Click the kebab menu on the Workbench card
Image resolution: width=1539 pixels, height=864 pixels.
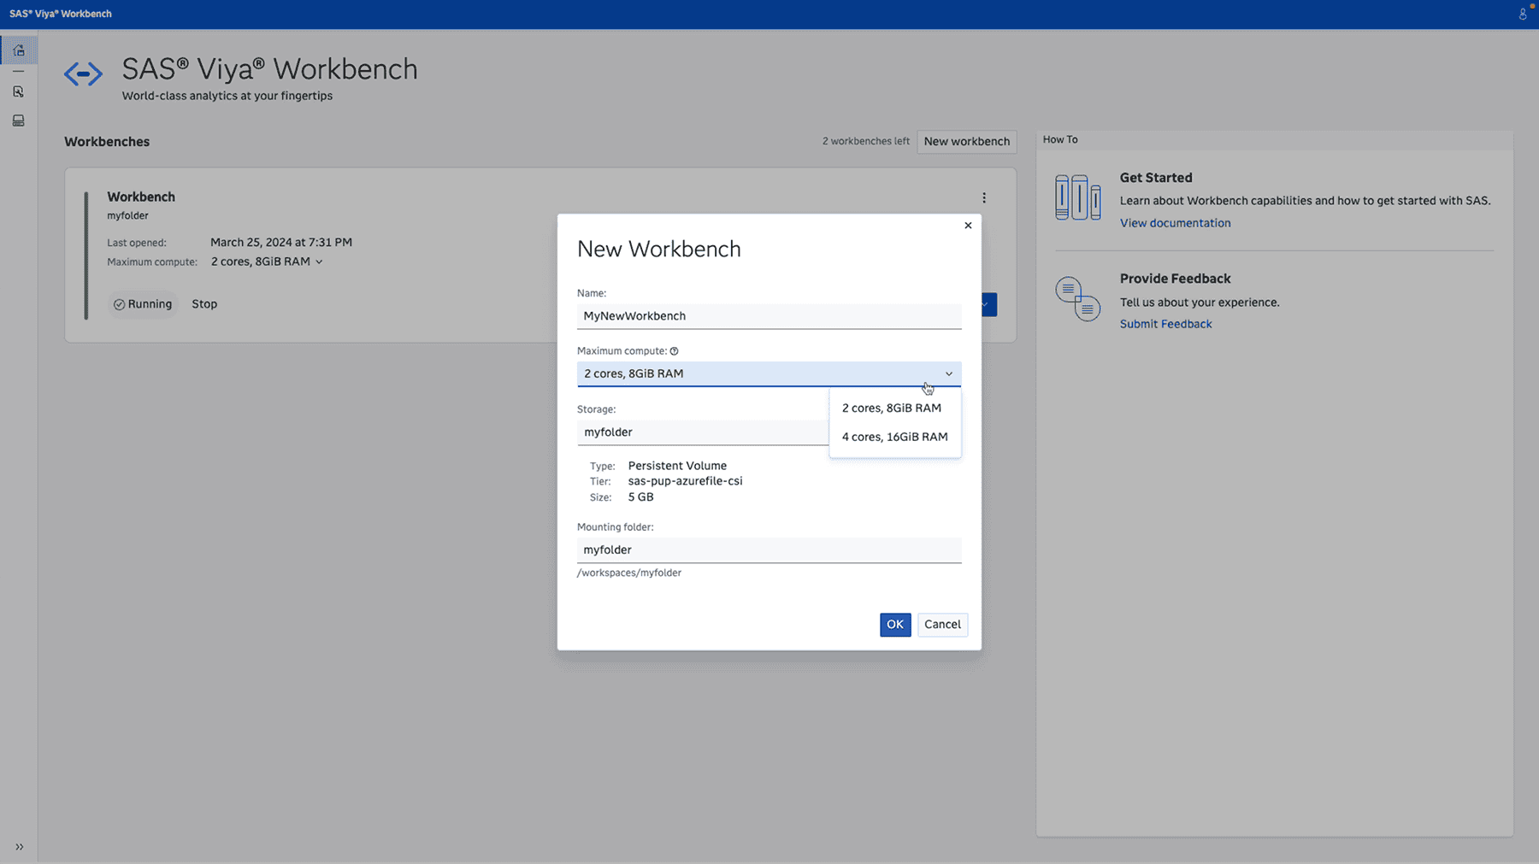[x=984, y=197]
